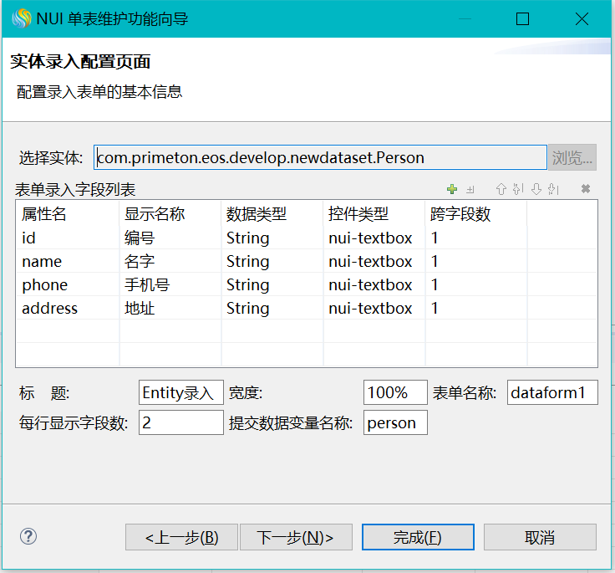The height and width of the screenshot is (573, 615).
Task: Click nui-textbox cell of address row
Action: (370, 309)
